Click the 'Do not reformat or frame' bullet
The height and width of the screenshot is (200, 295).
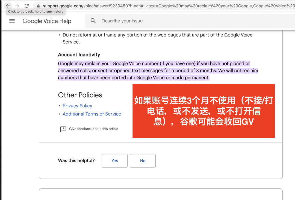158,38
